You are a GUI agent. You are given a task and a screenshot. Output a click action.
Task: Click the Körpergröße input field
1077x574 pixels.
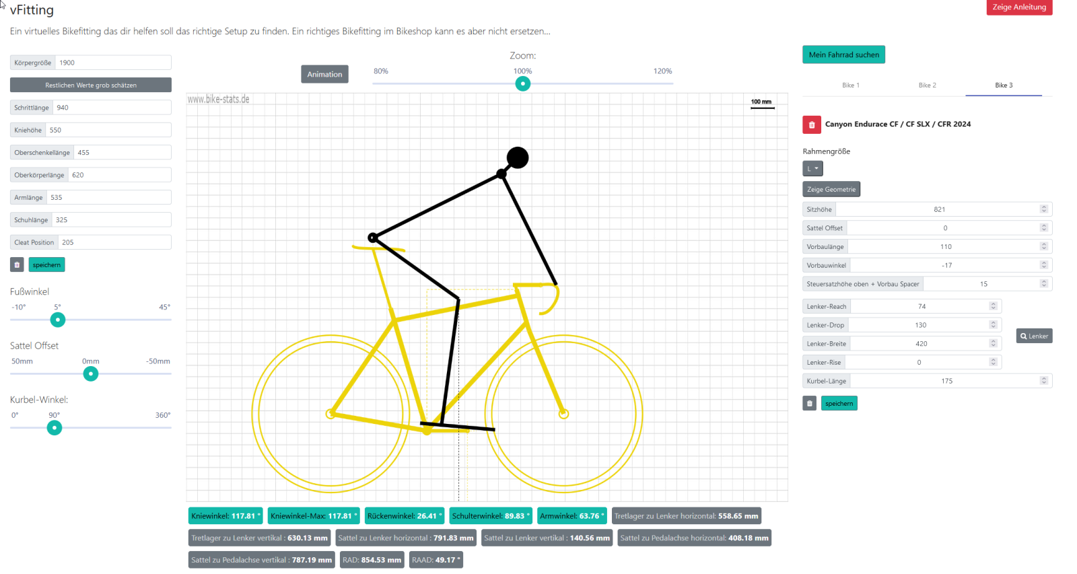(x=112, y=63)
